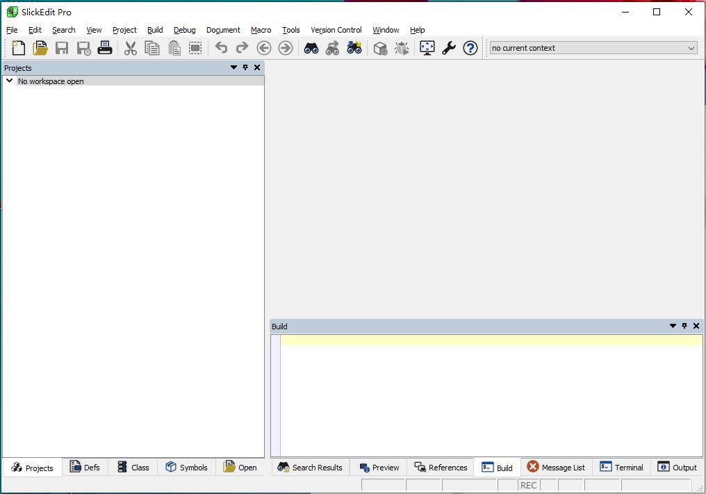Select the Cut tool in the toolbar
The width and height of the screenshot is (706, 494).
tap(130, 48)
